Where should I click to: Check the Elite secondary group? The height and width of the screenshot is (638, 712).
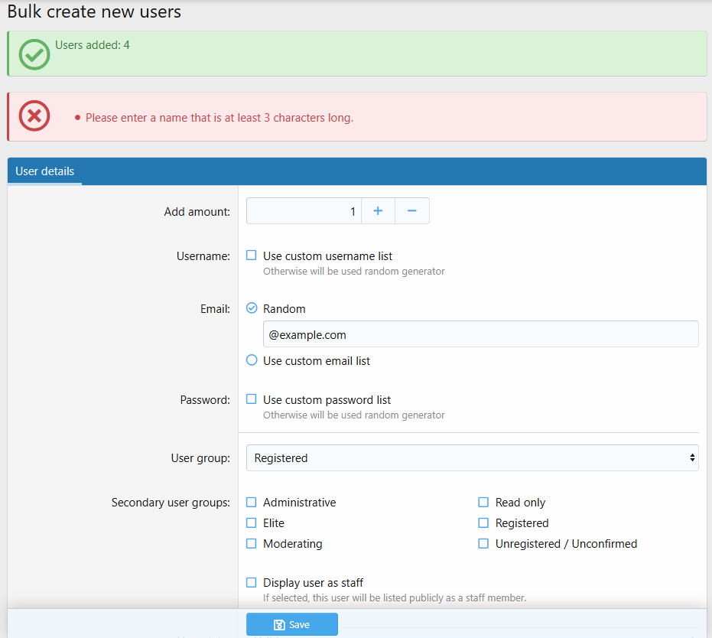[252, 523]
